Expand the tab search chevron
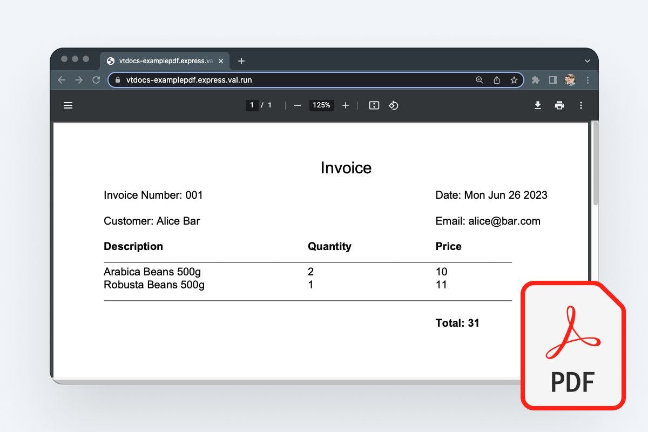 coord(588,61)
